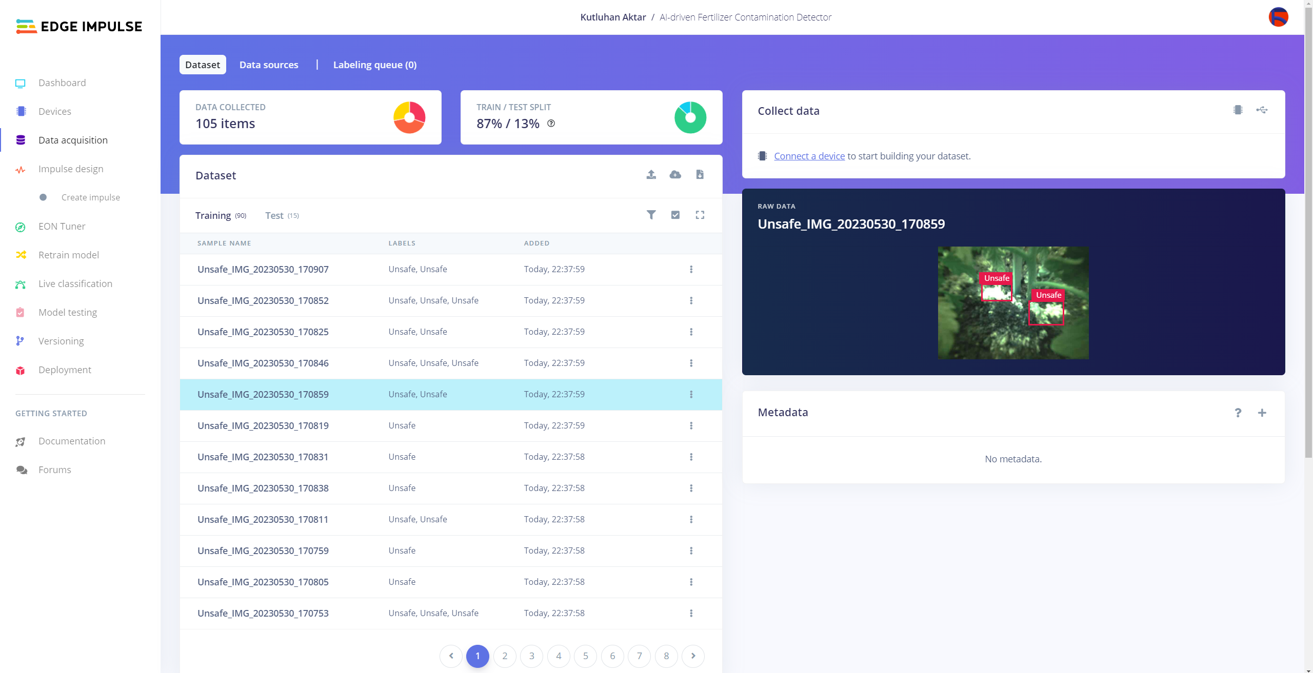Image resolution: width=1313 pixels, height=673 pixels.
Task: Click the raw data image preview
Action: tap(1013, 302)
